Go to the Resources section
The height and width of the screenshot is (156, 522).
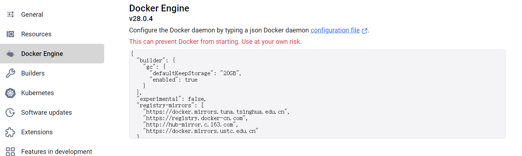(x=36, y=34)
